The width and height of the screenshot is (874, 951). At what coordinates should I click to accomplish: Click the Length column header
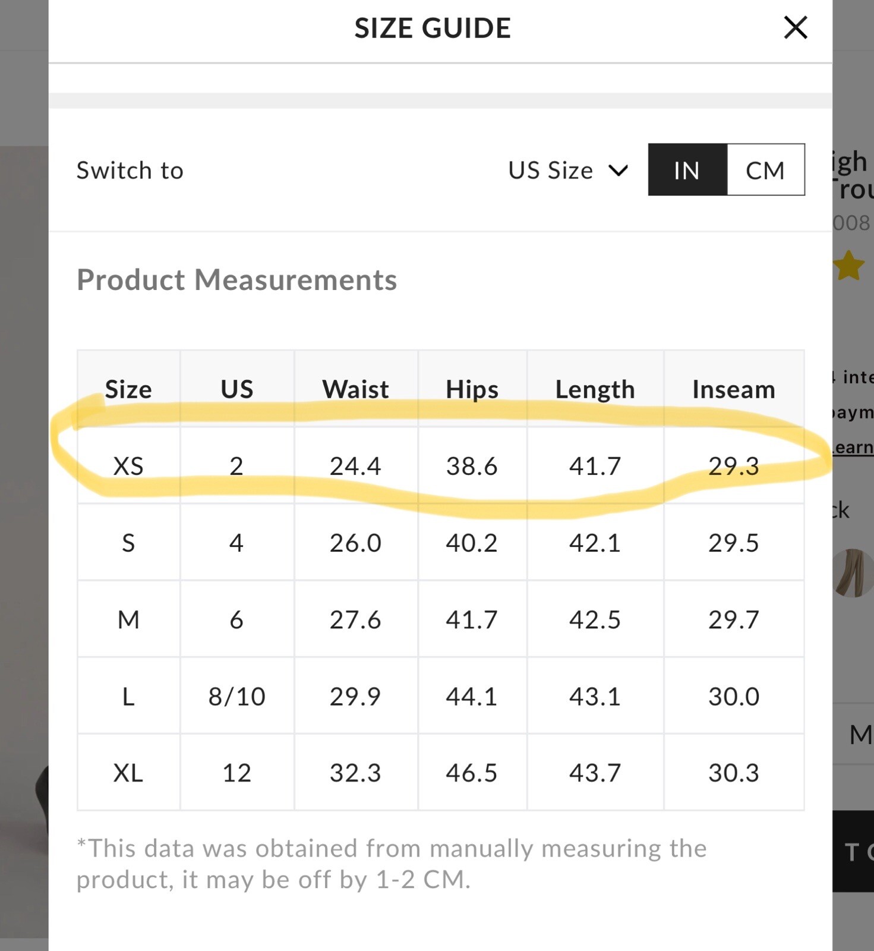(x=595, y=389)
